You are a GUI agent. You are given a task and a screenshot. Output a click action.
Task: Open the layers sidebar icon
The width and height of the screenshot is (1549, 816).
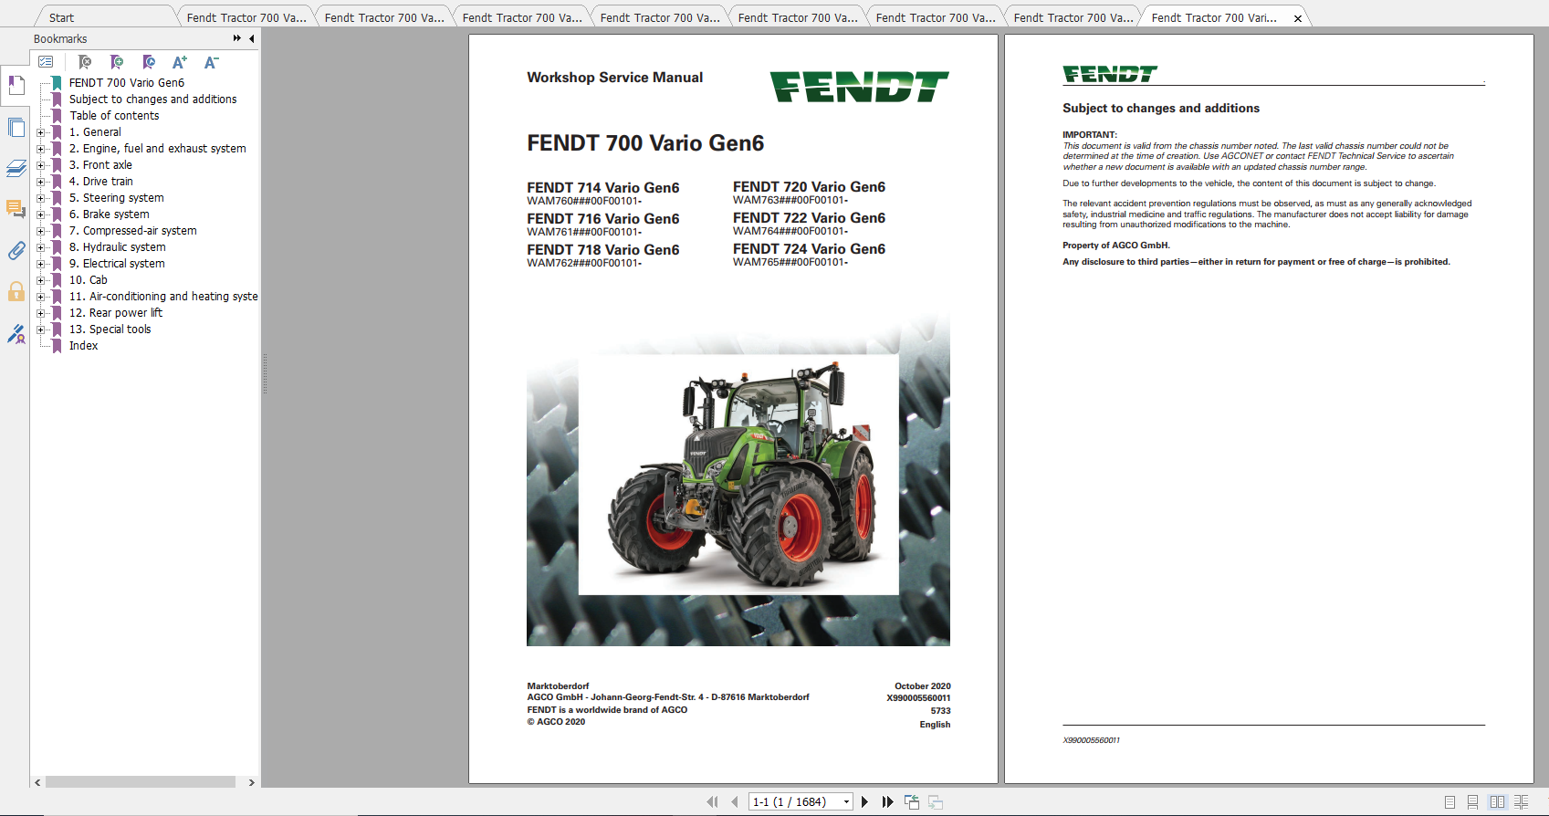click(16, 168)
